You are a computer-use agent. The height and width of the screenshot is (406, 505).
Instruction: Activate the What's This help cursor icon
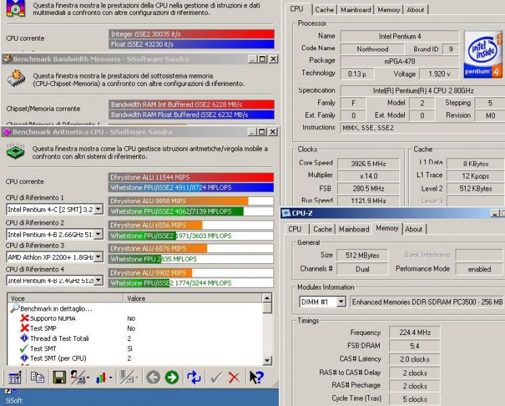(257, 378)
